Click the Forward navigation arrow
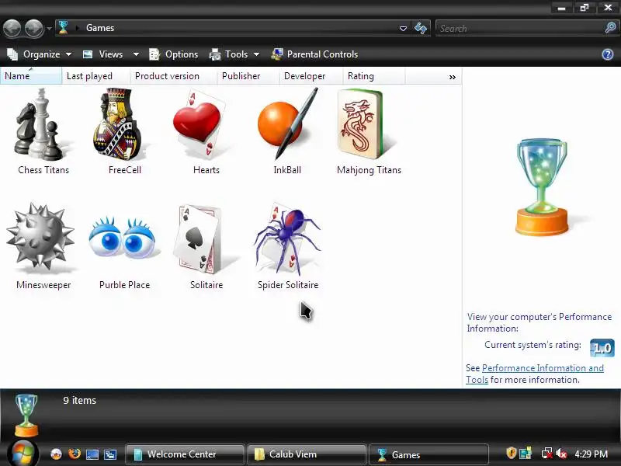Image resolution: width=621 pixels, height=466 pixels. 33,28
